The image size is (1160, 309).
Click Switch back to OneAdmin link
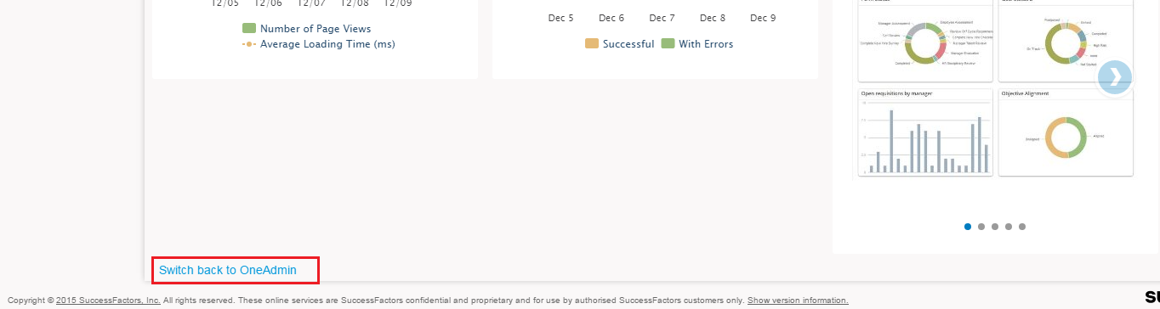(x=228, y=270)
